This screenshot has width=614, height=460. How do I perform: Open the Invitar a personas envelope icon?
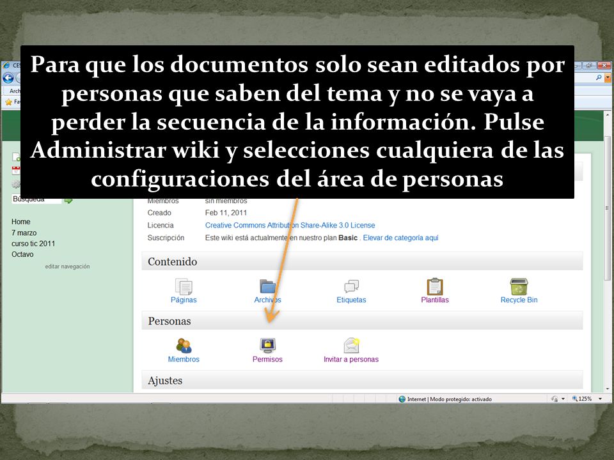[351, 346]
